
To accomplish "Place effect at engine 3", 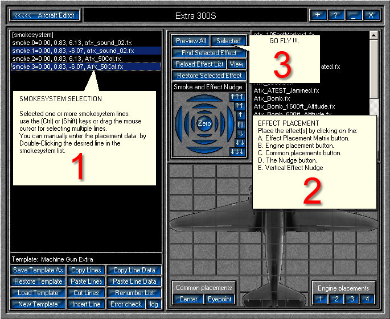I will (352, 299).
